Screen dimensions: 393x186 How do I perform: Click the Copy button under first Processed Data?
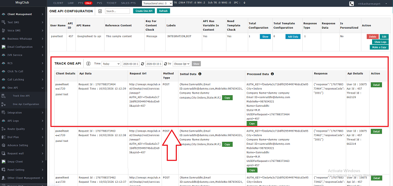point(252,123)
